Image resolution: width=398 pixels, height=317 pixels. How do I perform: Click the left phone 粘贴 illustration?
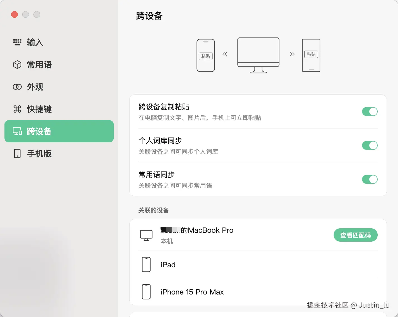click(206, 55)
